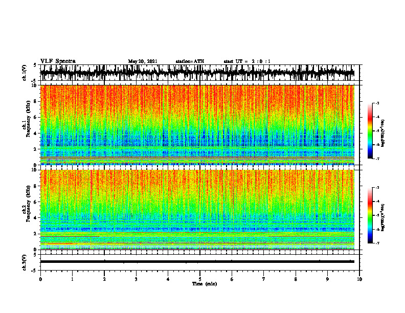
Task: Click the "station= ATH" header label
Action: tap(190, 61)
